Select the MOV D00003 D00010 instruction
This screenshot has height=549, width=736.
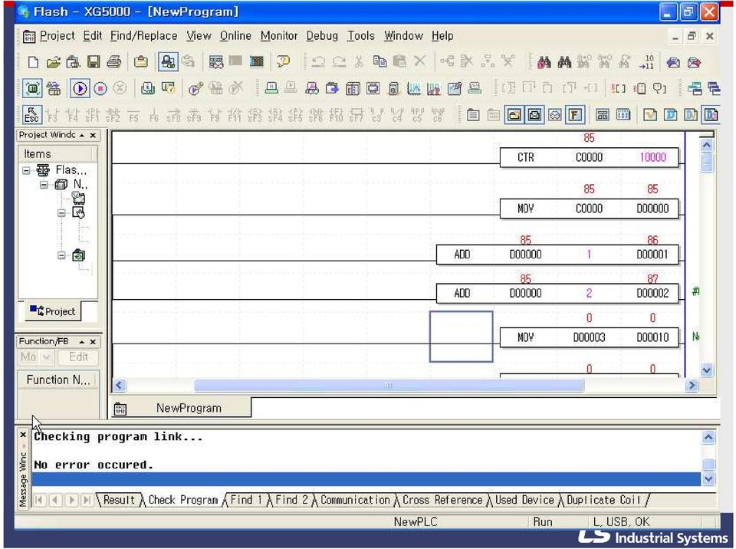[x=589, y=337]
